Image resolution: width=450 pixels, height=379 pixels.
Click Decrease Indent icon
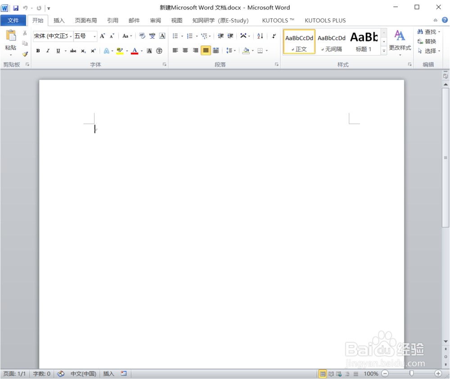(220, 36)
